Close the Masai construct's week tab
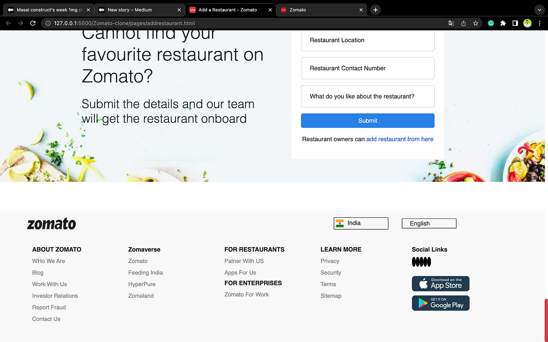 (x=88, y=10)
